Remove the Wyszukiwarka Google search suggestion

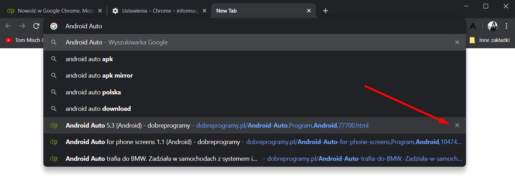point(457,42)
